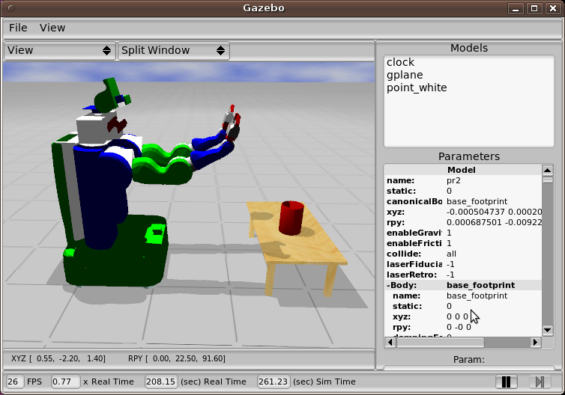Select the clock model in Models list
The width and height of the screenshot is (565, 395).
(x=400, y=62)
